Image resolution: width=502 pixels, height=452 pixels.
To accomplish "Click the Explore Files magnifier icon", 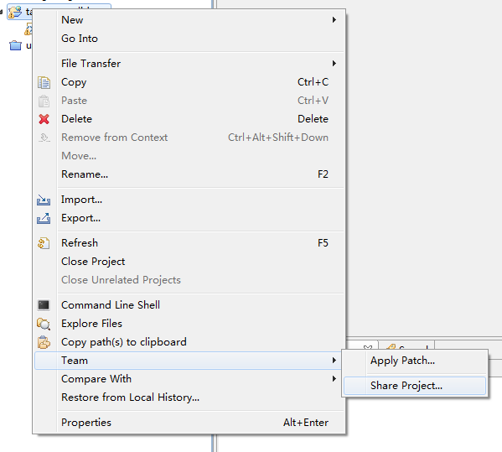I will point(44,324).
